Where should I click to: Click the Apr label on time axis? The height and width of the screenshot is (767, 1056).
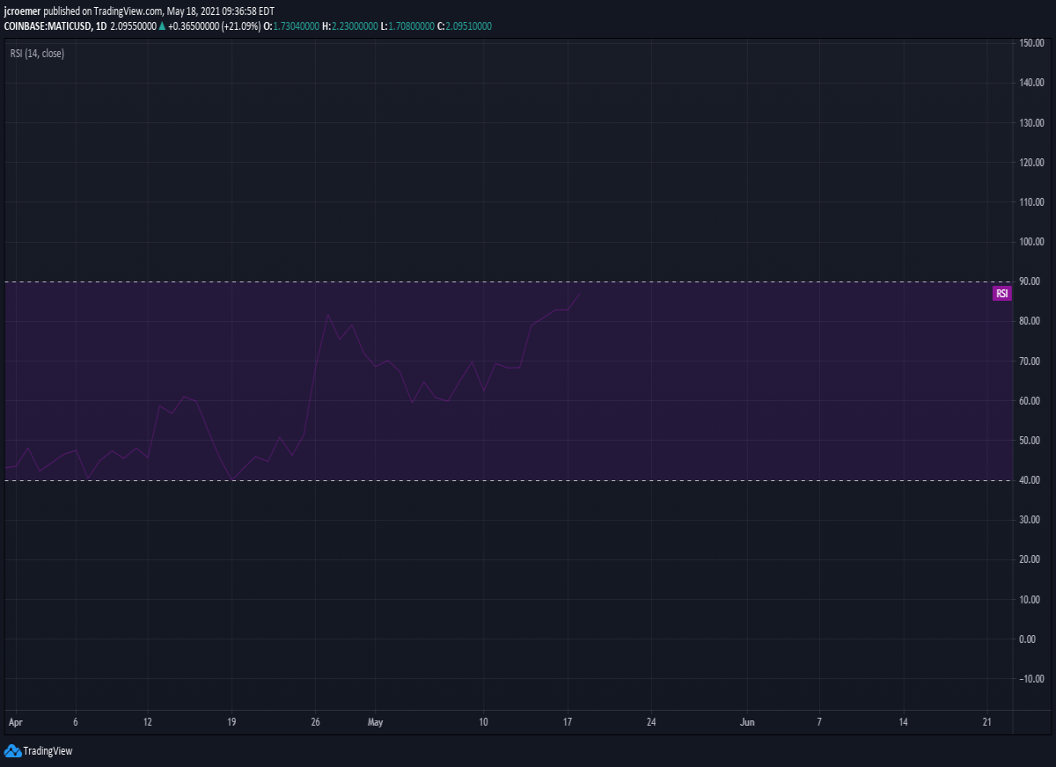point(15,722)
